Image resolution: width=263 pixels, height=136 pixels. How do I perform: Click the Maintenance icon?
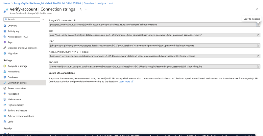click(5, 99)
